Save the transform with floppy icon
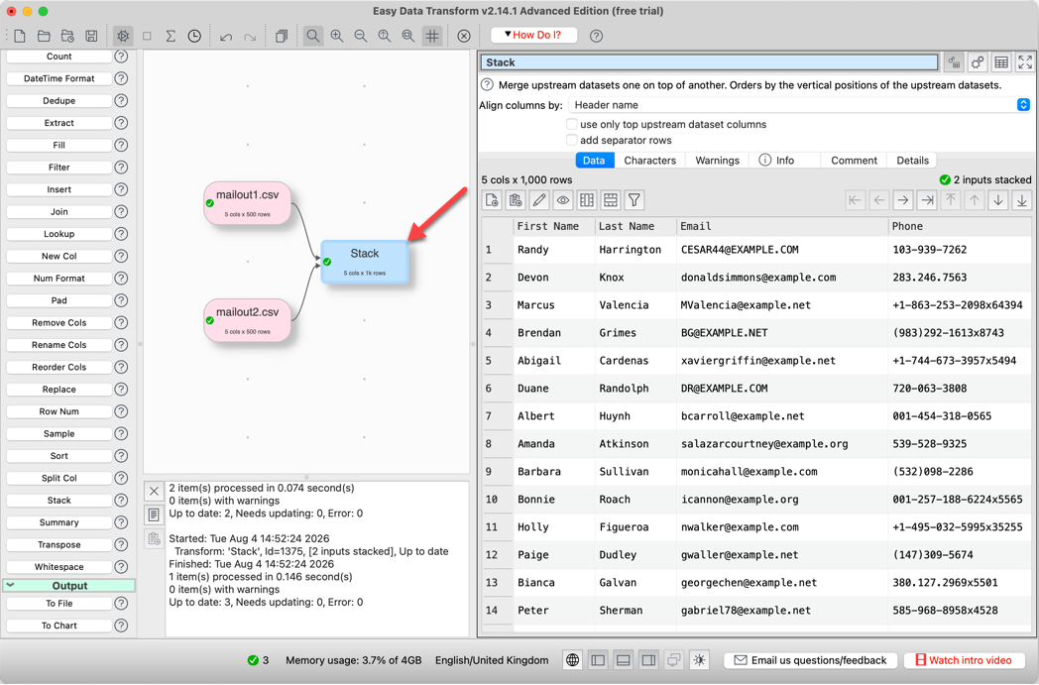The image size is (1039, 685). [x=91, y=36]
